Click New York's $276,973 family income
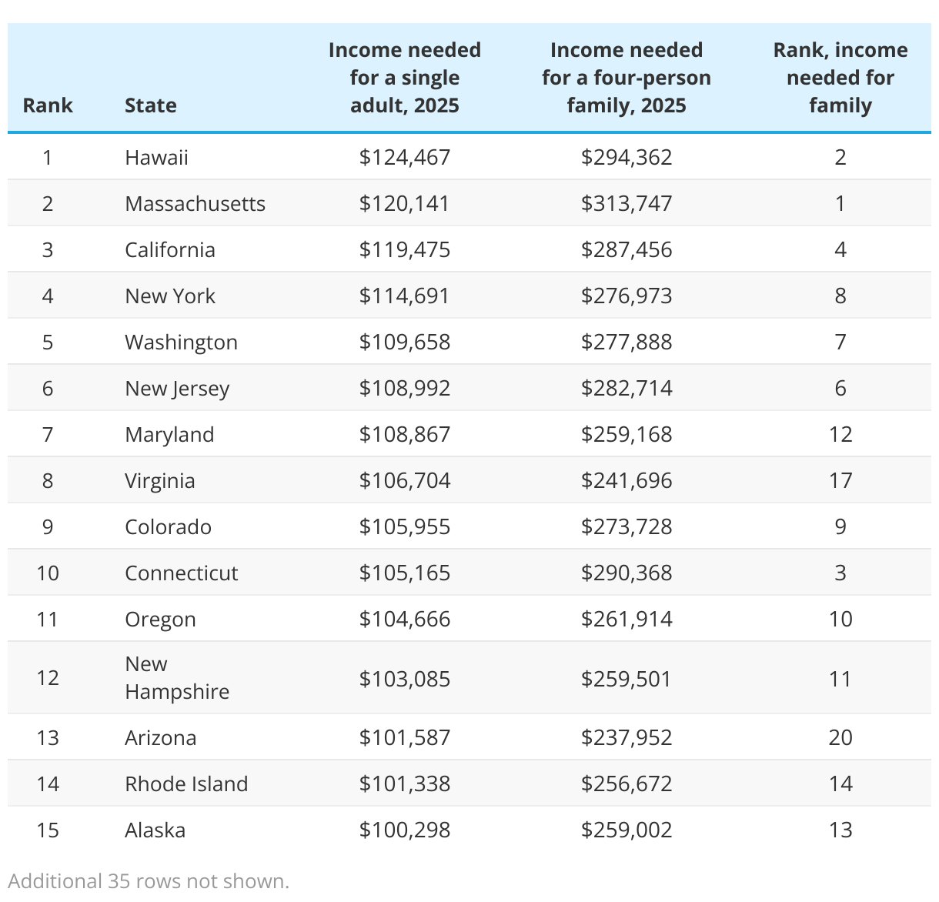939x902 pixels. click(627, 296)
